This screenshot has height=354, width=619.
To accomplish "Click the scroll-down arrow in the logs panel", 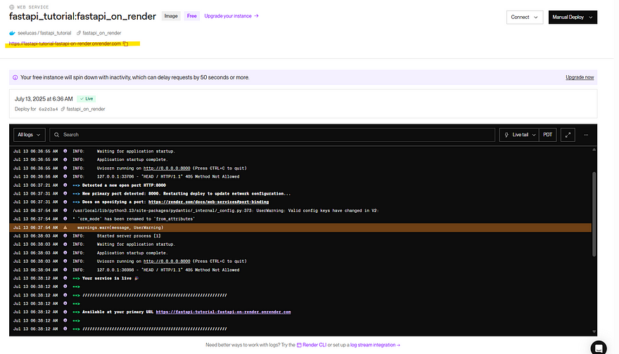I will 594,332.
